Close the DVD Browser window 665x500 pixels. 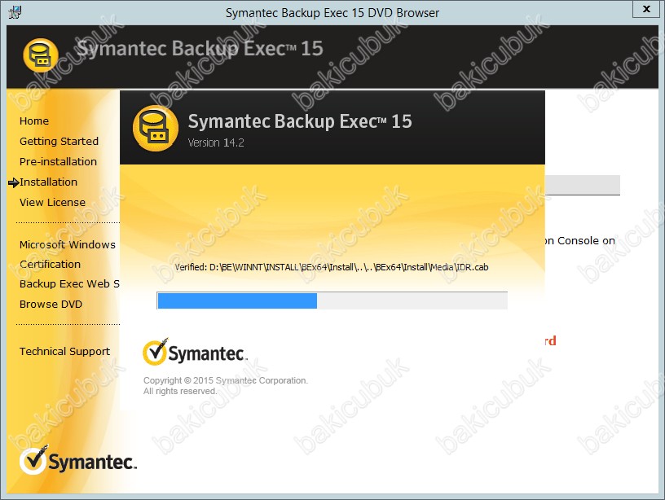pyautogui.click(x=646, y=9)
